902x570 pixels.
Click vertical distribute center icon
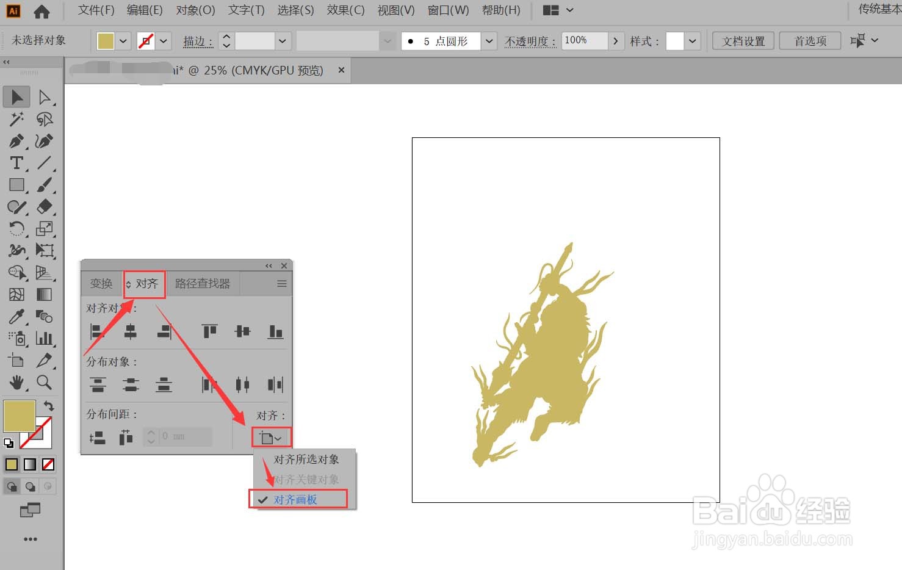point(131,384)
